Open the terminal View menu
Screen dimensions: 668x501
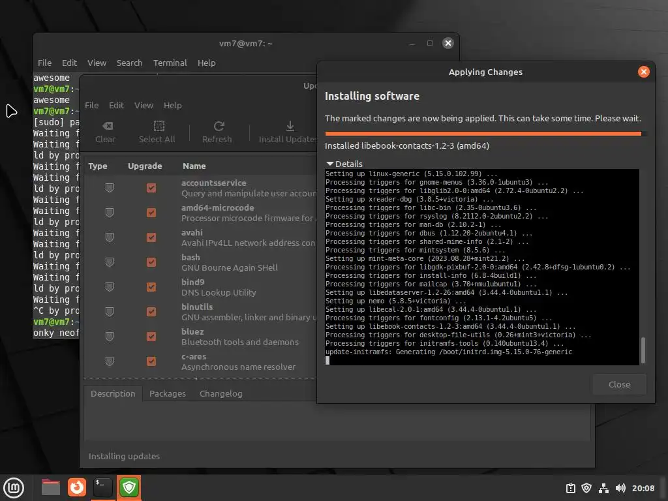97,63
